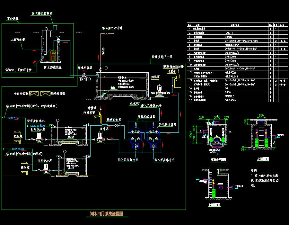Select the explanatory notes text block
The height and width of the screenshot is (225, 289).
[x=262, y=178]
